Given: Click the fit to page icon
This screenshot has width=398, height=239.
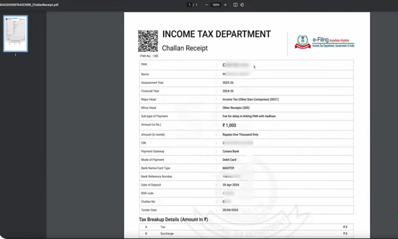Looking at the screenshot, I should click(235, 5).
